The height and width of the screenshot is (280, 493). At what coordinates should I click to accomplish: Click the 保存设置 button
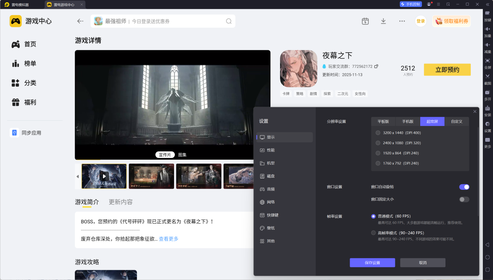(372, 262)
